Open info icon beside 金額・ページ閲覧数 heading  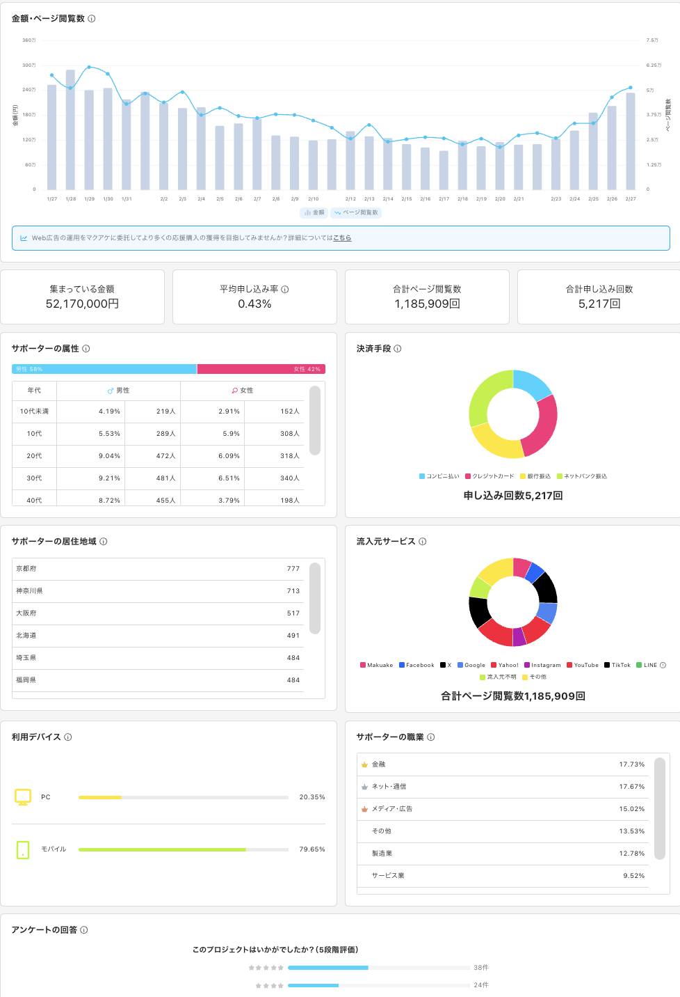(92, 19)
